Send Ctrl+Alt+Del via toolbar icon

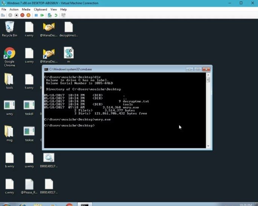[3, 15]
